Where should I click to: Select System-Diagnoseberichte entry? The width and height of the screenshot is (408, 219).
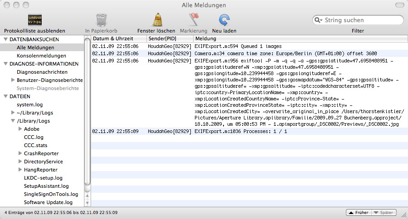48,88
